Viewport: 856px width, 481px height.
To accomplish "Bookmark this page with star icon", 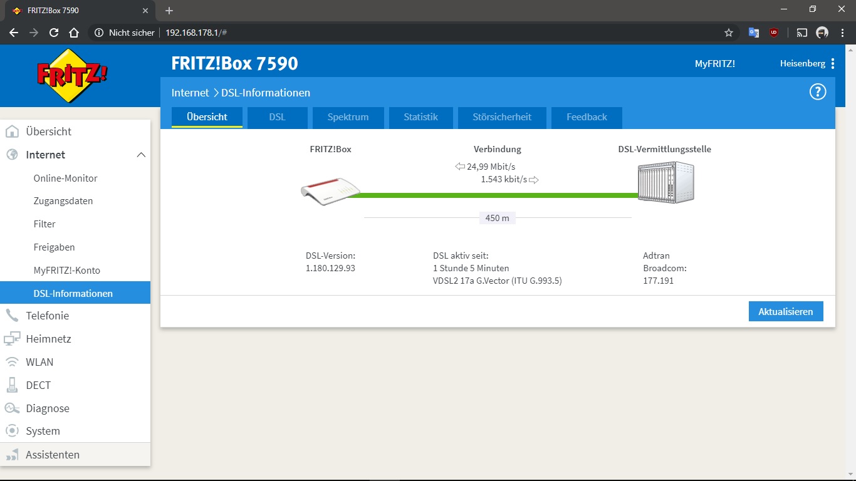I will [x=728, y=33].
